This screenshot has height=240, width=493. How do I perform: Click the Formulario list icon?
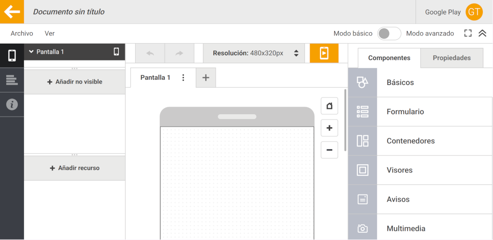coord(363,111)
